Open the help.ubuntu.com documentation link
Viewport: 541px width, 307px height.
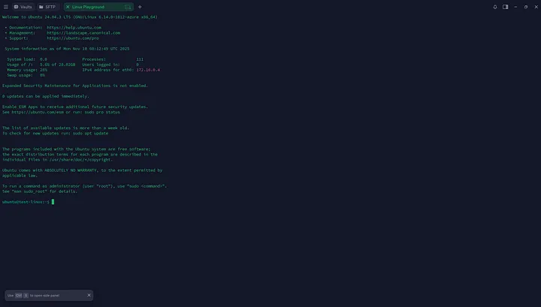point(74,27)
